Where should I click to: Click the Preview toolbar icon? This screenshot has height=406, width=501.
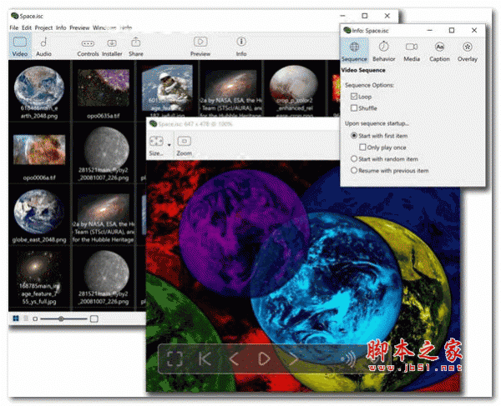pos(200,47)
